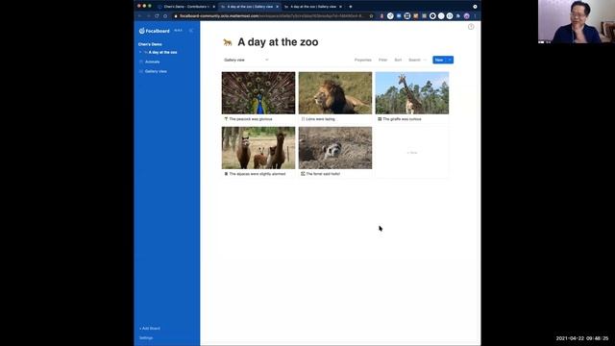Click the browser home button
Image resolution: width=615 pixels, height=346 pixels.
(x=165, y=16)
